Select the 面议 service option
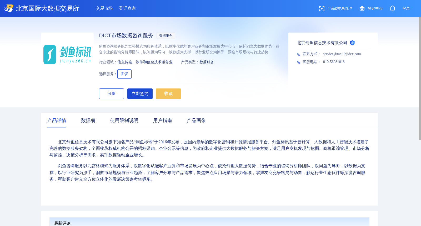Screen dimensions: 421x226 pos(124,74)
